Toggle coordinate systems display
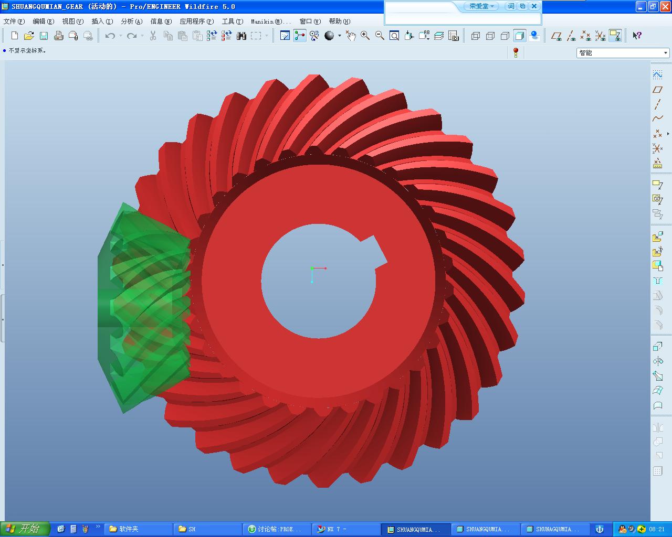Image resolution: width=672 pixels, height=537 pixels. point(601,36)
